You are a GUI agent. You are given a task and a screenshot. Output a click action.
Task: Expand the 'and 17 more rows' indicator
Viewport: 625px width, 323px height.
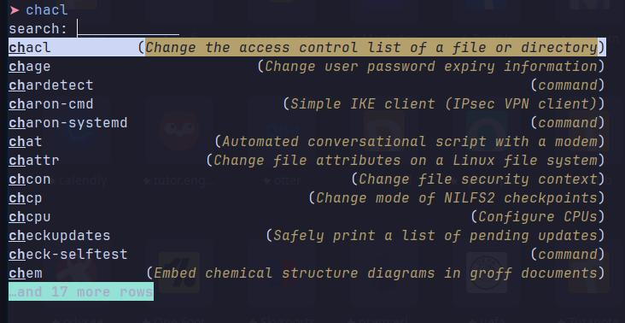tap(81, 291)
